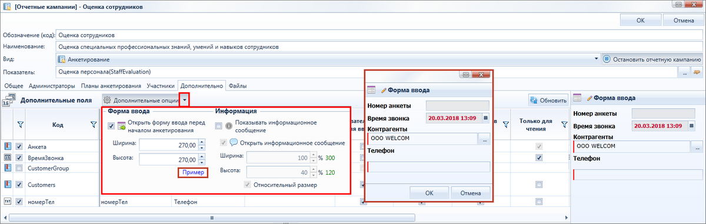Enable Показывать информационное сообщение checkbox
The image size is (706, 224).
click(219, 126)
